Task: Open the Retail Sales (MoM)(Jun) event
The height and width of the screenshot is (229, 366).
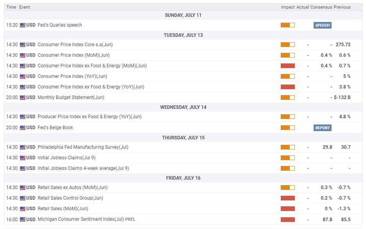Action: (63, 209)
